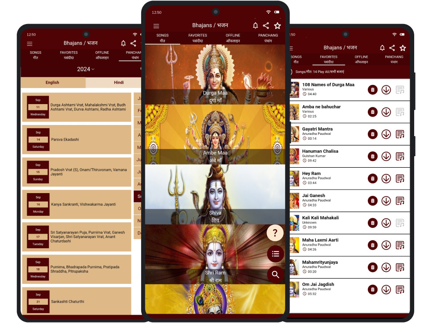Screen dimensions: 432x323
Task: Select Favorites tab on right phone
Action: tap(329, 60)
